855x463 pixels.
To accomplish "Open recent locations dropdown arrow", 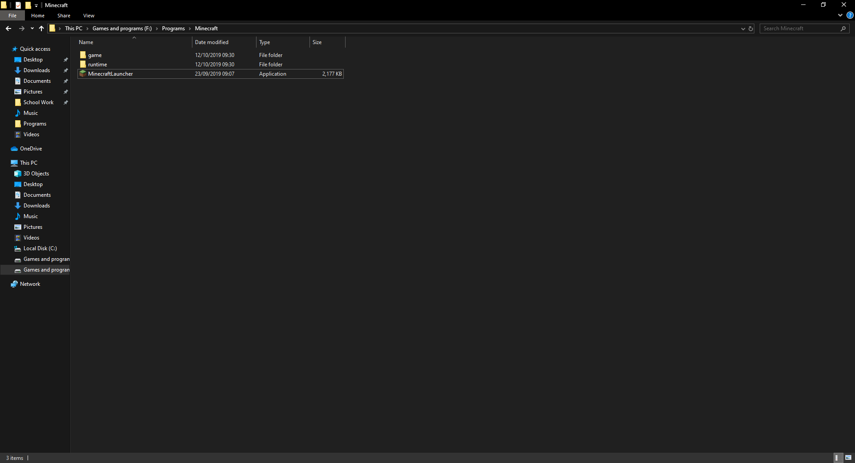I will pyautogui.click(x=32, y=28).
